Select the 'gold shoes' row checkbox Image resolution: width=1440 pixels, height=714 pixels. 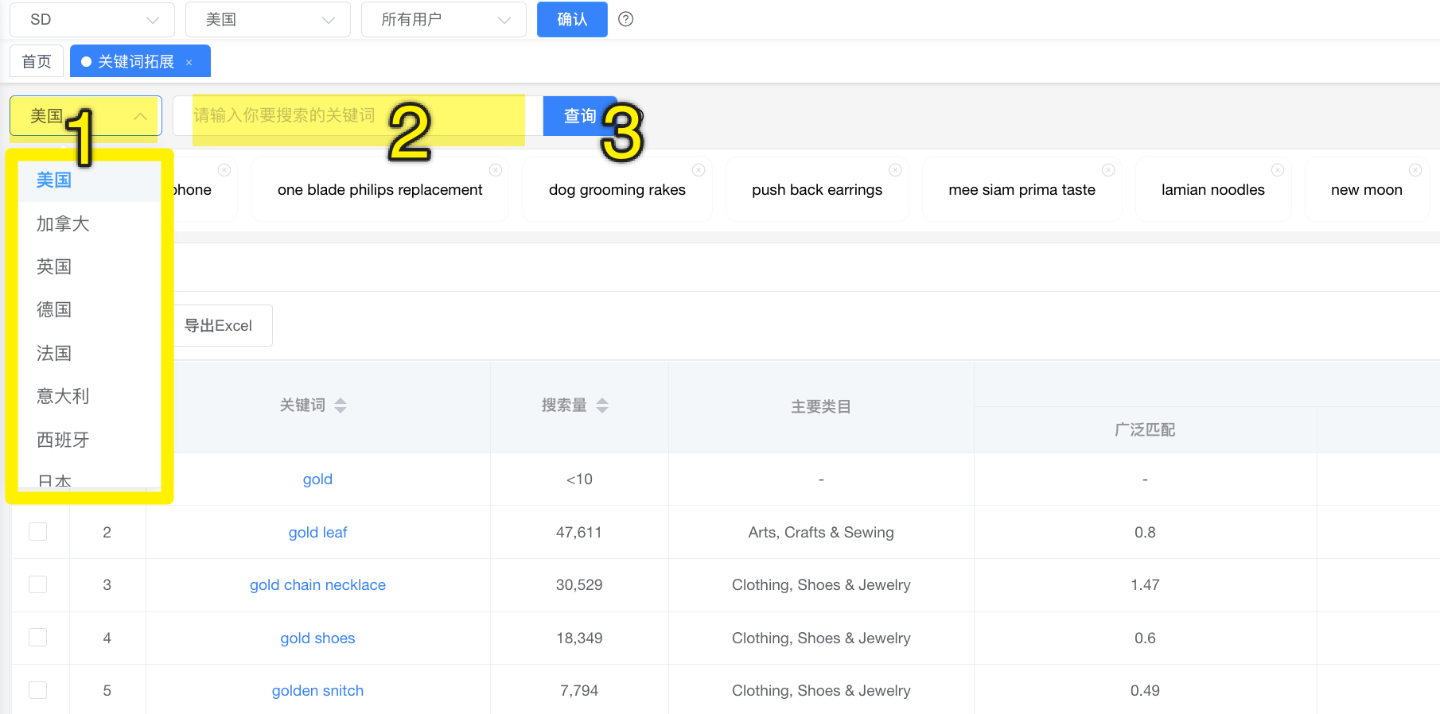37,638
